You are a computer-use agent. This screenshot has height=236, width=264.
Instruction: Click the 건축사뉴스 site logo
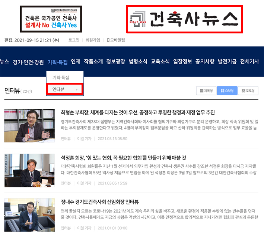pos(184,19)
